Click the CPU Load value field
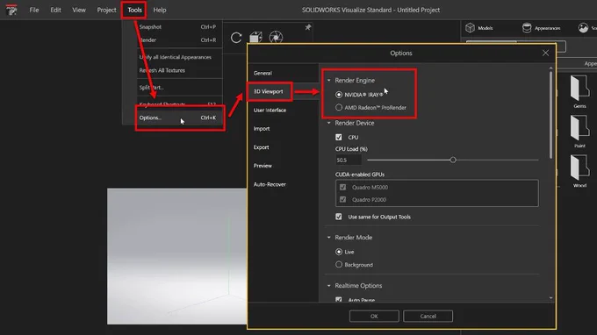597x335 pixels. tap(348, 160)
